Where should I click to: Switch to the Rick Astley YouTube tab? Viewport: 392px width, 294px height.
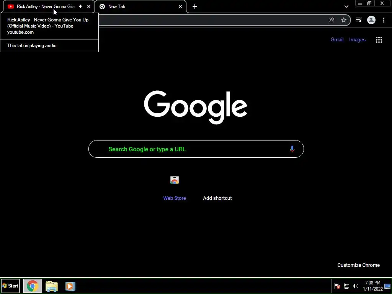point(49,7)
